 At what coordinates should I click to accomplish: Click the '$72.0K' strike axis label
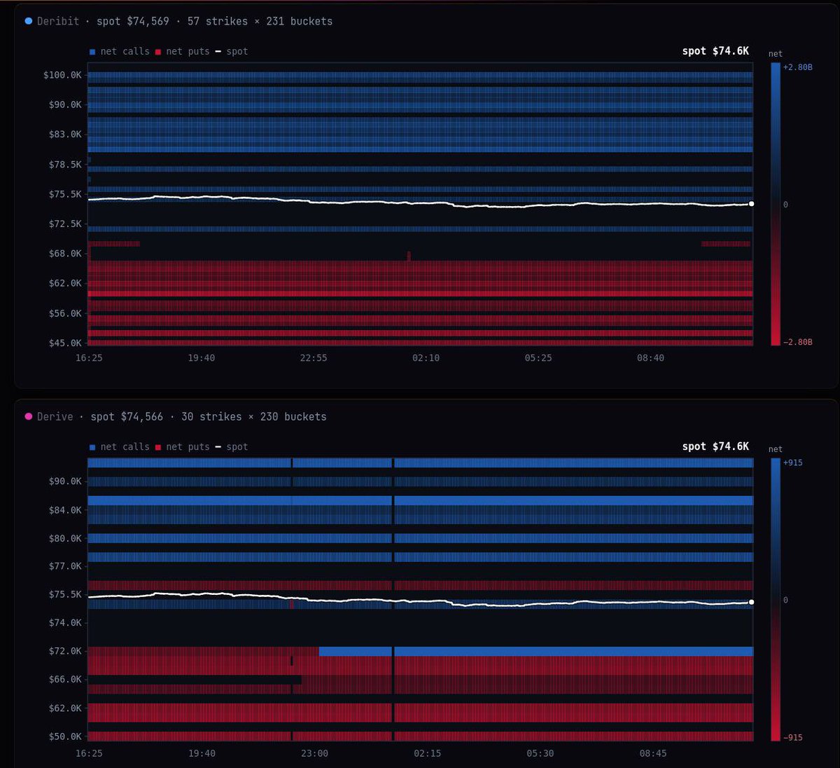[x=65, y=652]
